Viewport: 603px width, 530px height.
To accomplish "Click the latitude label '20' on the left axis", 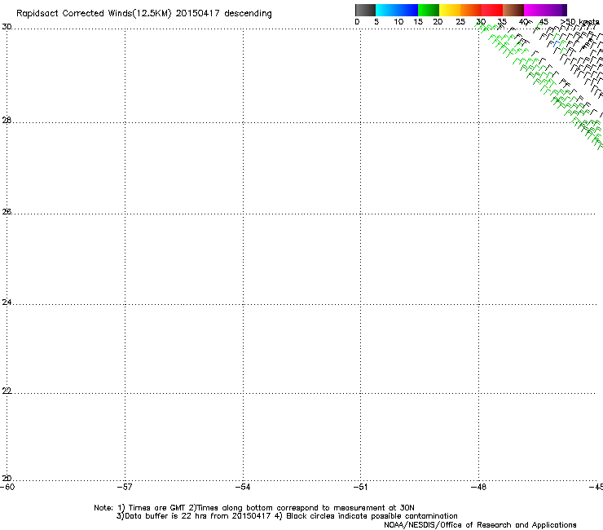I will tap(7, 479).
